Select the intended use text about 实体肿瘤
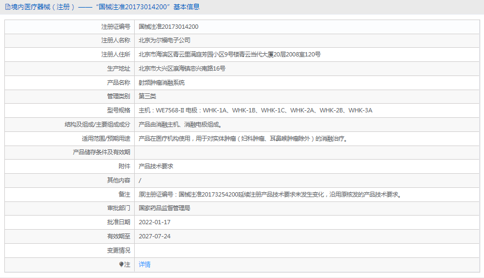Viewport: 484px width, 278px height. [x=243, y=139]
